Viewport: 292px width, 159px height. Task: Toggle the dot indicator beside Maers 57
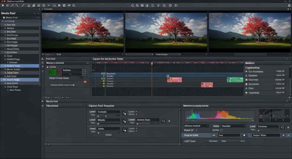(196, 130)
